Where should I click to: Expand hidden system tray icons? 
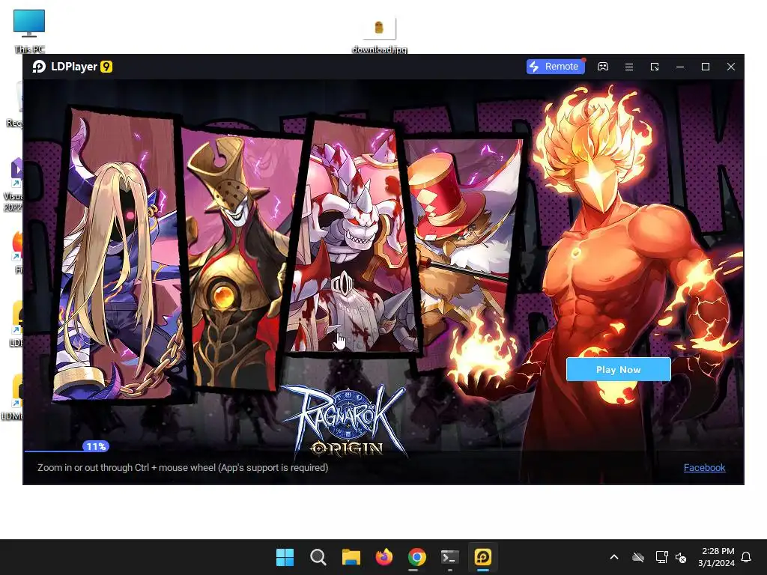614,557
